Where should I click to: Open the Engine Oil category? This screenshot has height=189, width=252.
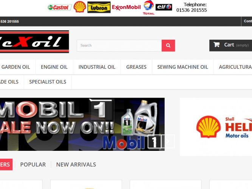[x=54, y=67]
